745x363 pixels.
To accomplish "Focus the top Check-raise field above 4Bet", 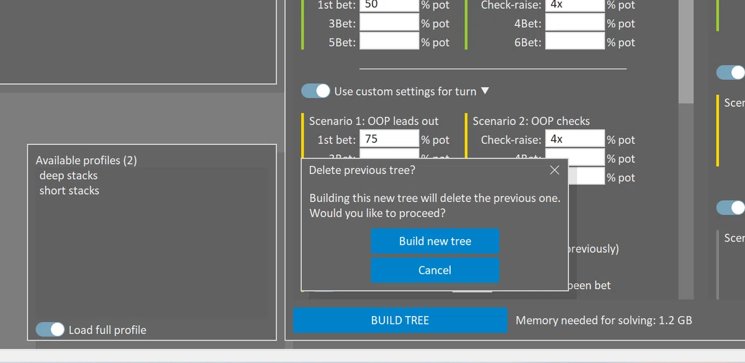I will (575, 6).
